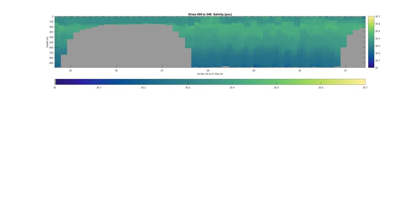Click the x-axis tick label '29'
The width and height of the screenshot is (420, 217).
pos(254,70)
